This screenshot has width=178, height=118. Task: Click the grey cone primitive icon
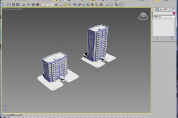[61, 5]
